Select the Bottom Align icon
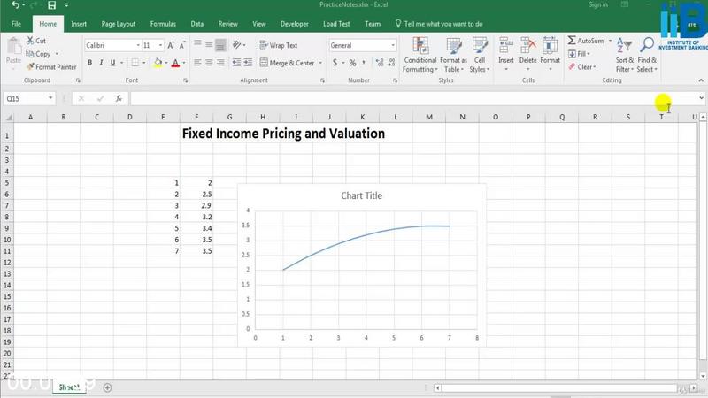The width and height of the screenshot is (708, 398). 220,45
